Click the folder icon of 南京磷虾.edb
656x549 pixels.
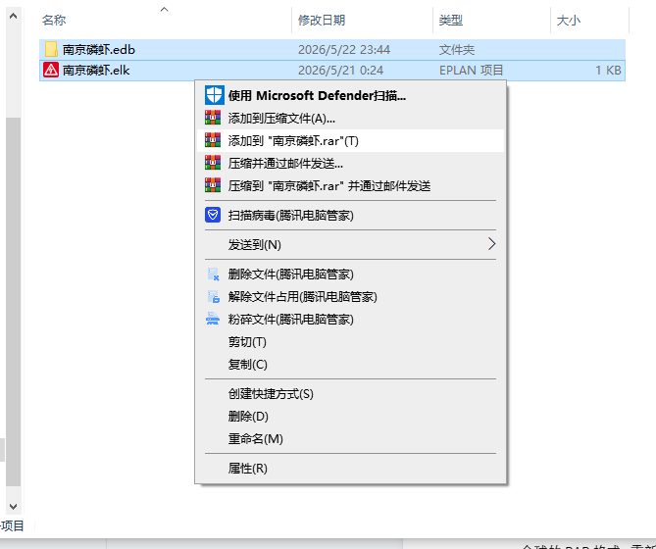tap(51, 49)
